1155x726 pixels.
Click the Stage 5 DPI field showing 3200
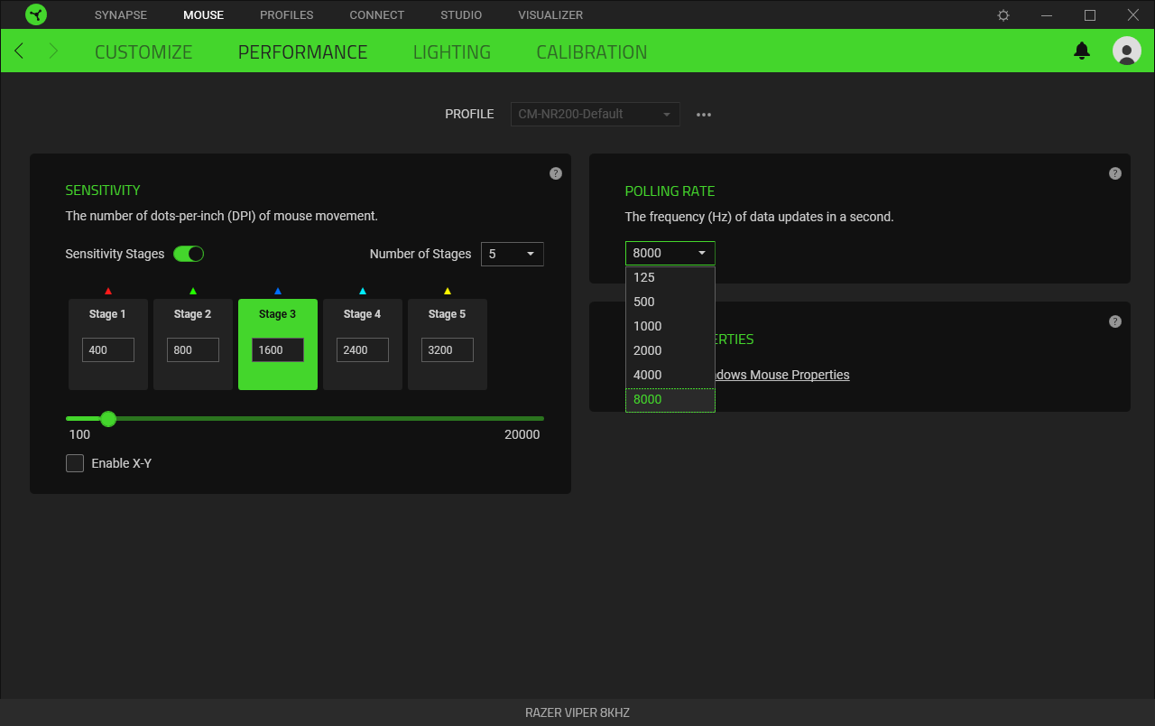point(448,349)
